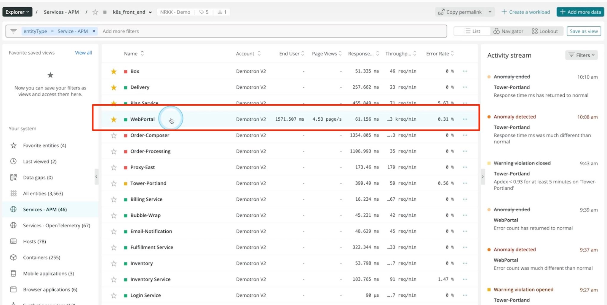
Task: Click the Add more filters field
Action: pyautogui.click(x=121, y=31)
